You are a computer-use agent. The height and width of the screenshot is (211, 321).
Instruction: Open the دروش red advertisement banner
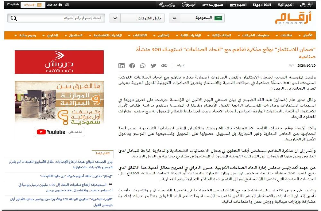point(59,62)
